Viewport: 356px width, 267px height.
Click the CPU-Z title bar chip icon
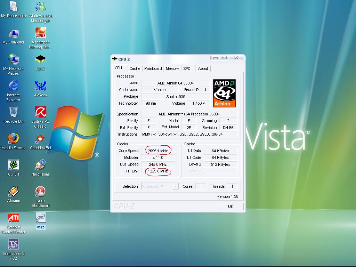click(115, 59)
